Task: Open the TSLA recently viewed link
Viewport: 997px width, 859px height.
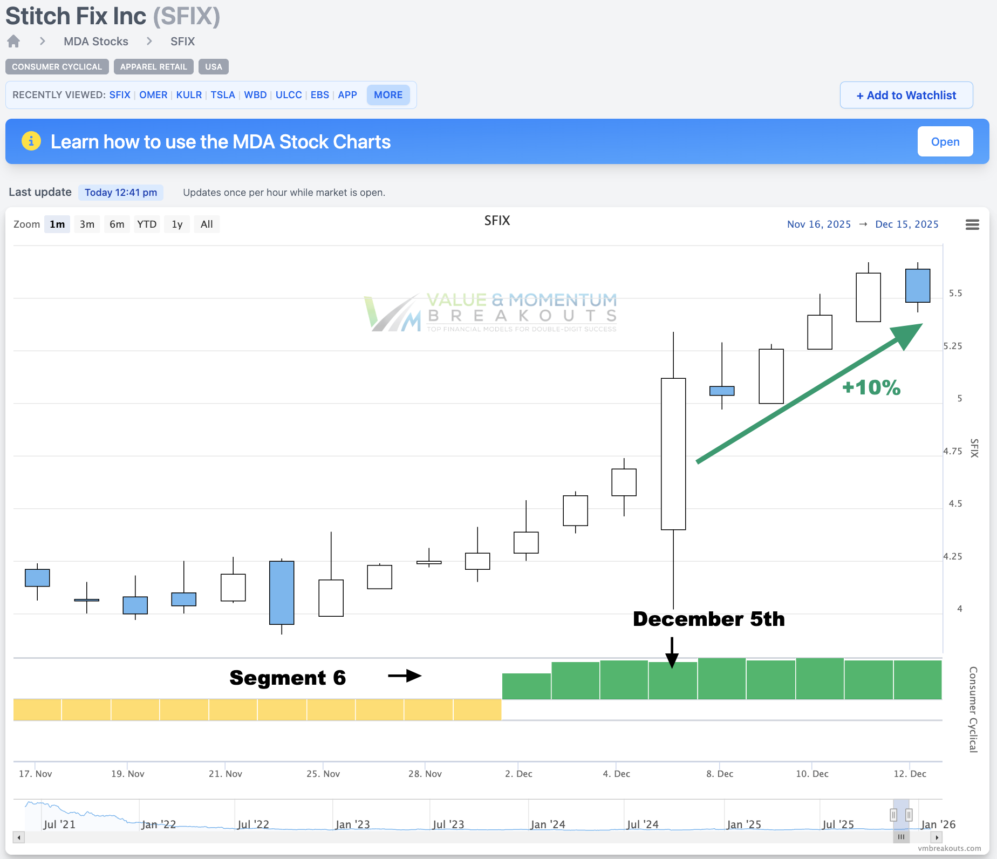Action: (x=222, y=95)
